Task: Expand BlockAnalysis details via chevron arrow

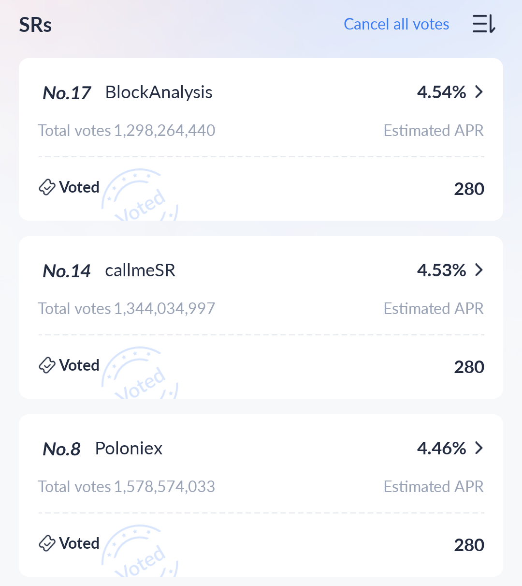Action: 479,92
